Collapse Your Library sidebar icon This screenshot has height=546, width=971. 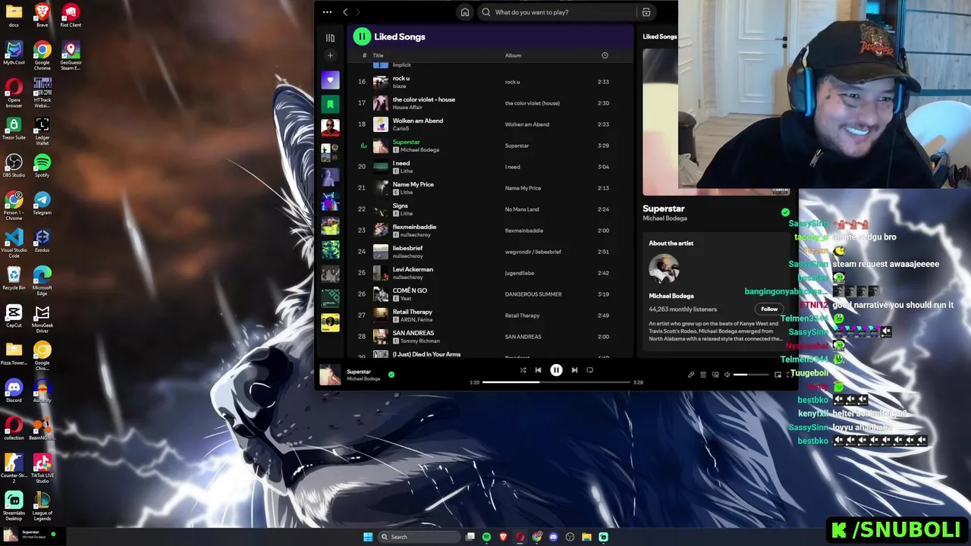(330, 37)
